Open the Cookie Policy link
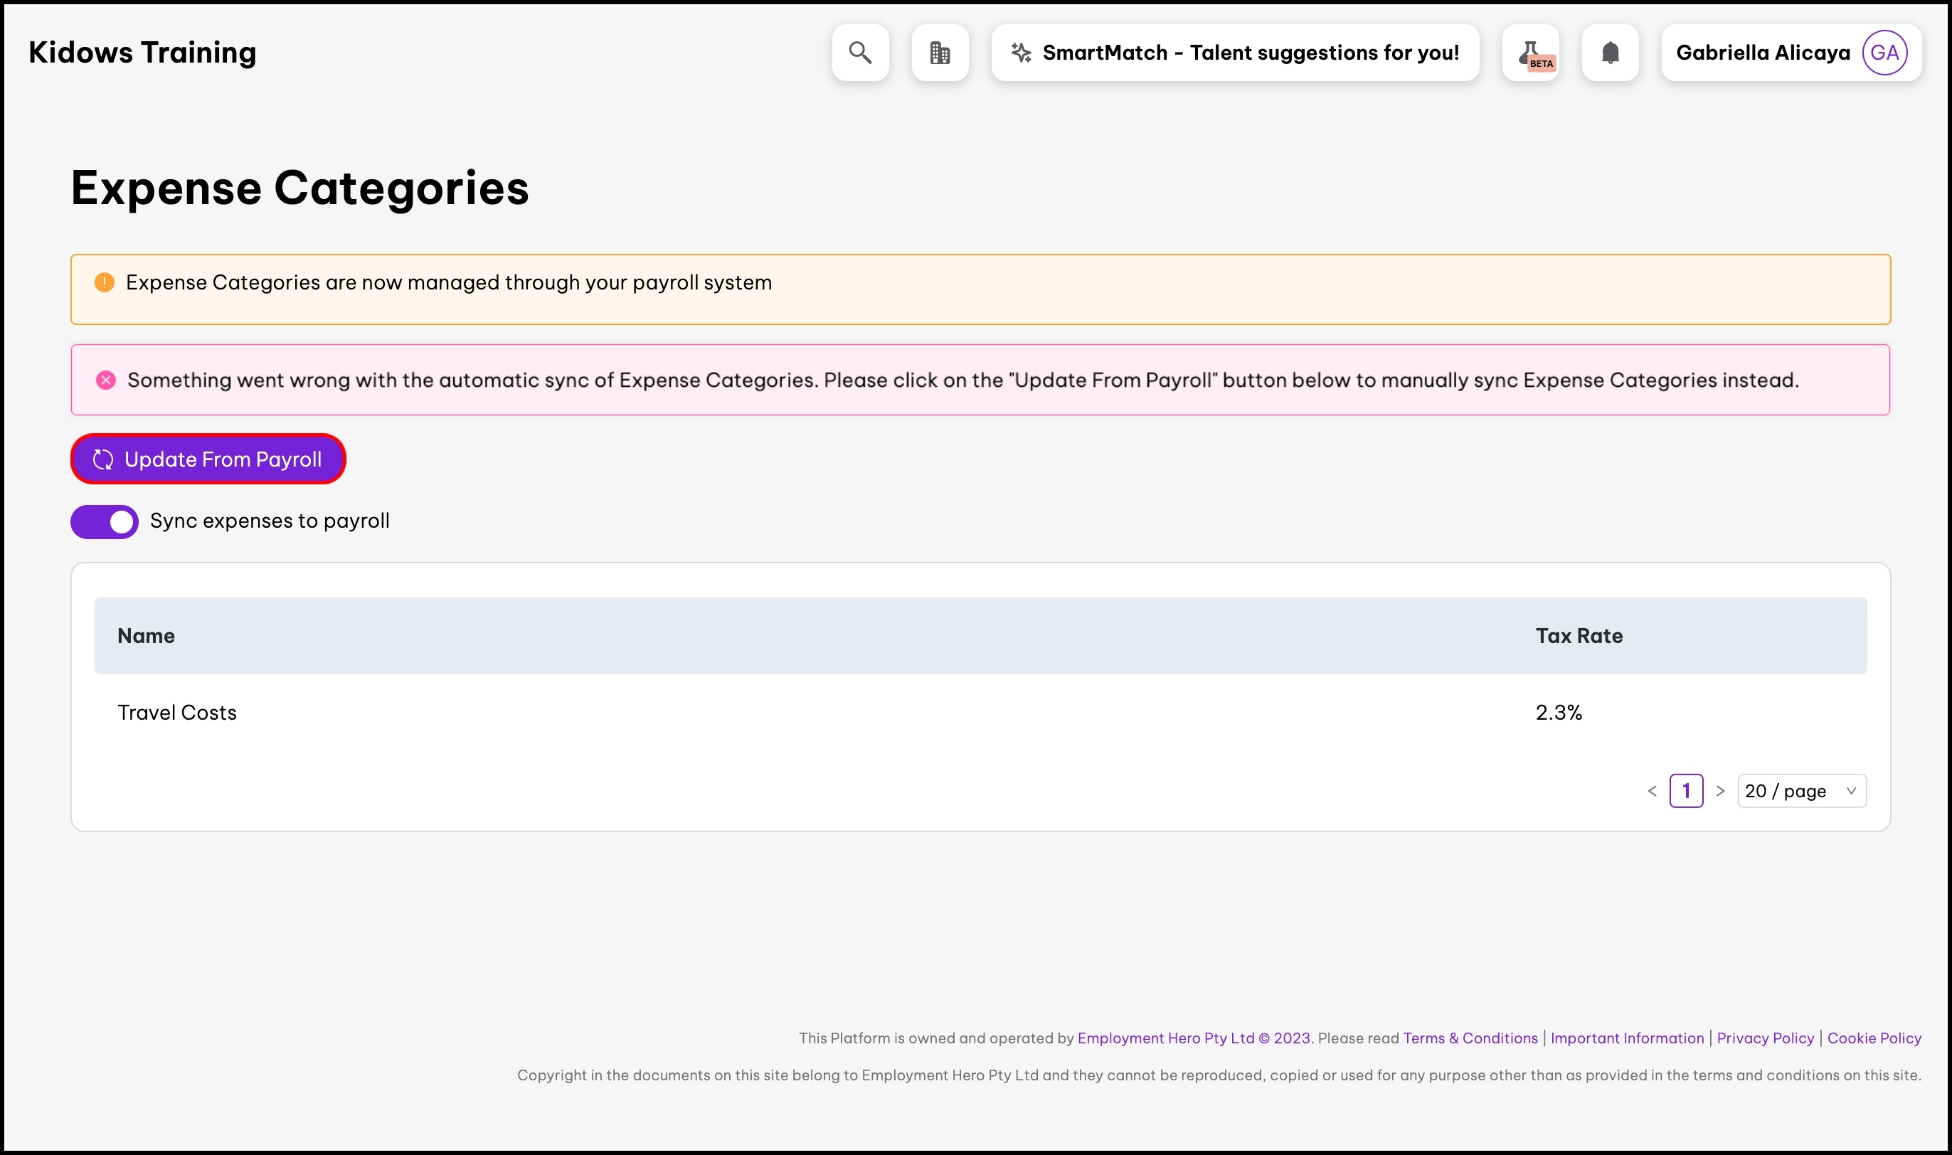The width and height of the screenshot is (1952, 1155). (1873, 1038)
